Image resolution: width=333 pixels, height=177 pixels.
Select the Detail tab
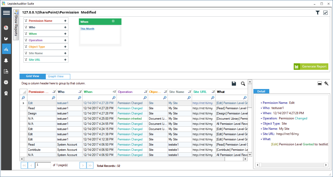(x=261, y=91)
